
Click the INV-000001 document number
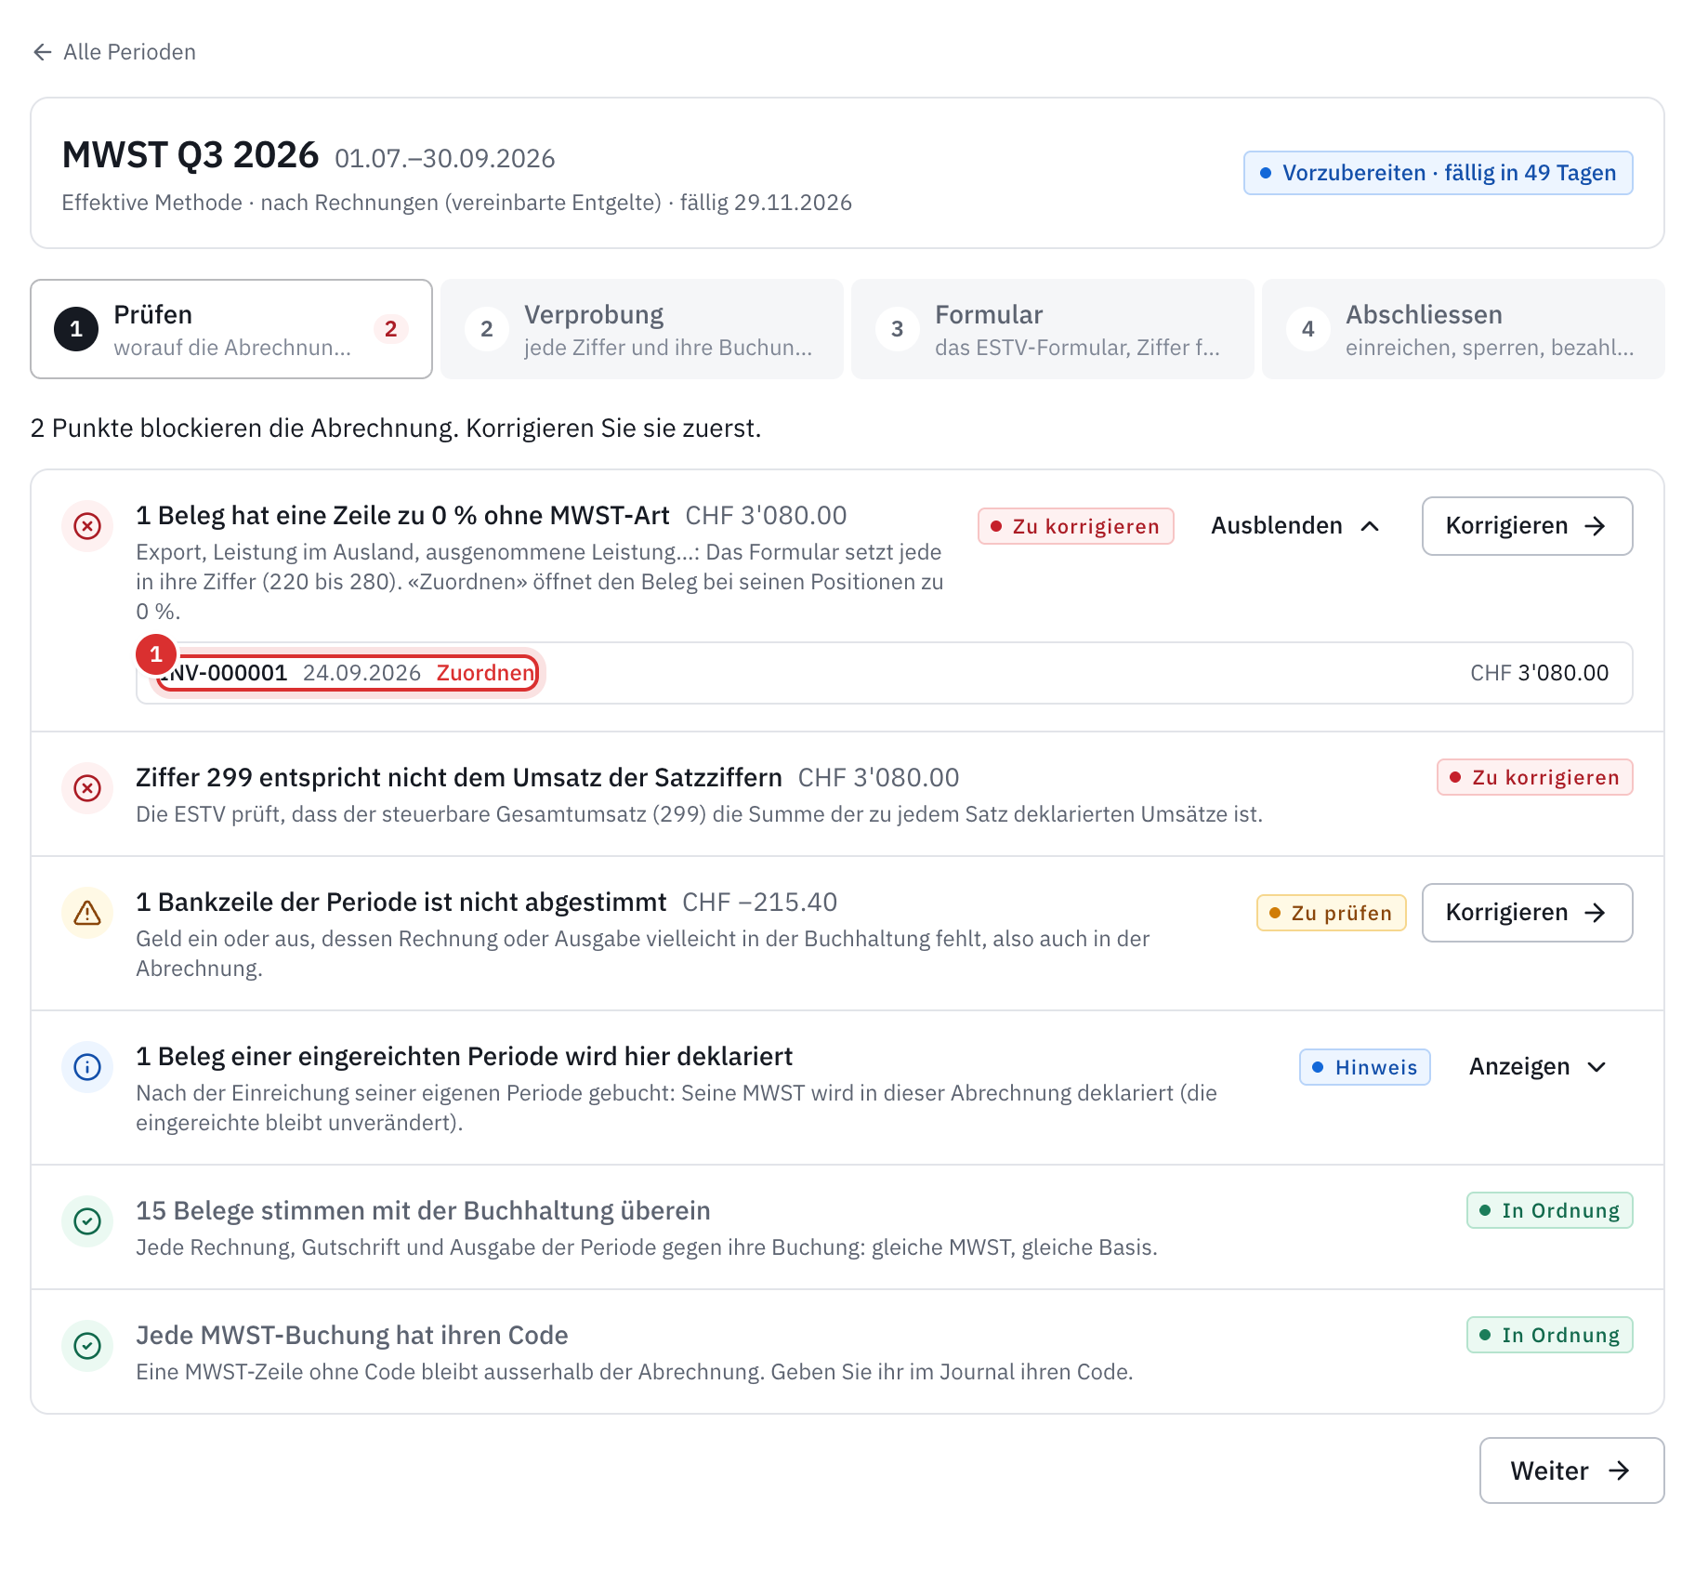coord(223,673)
